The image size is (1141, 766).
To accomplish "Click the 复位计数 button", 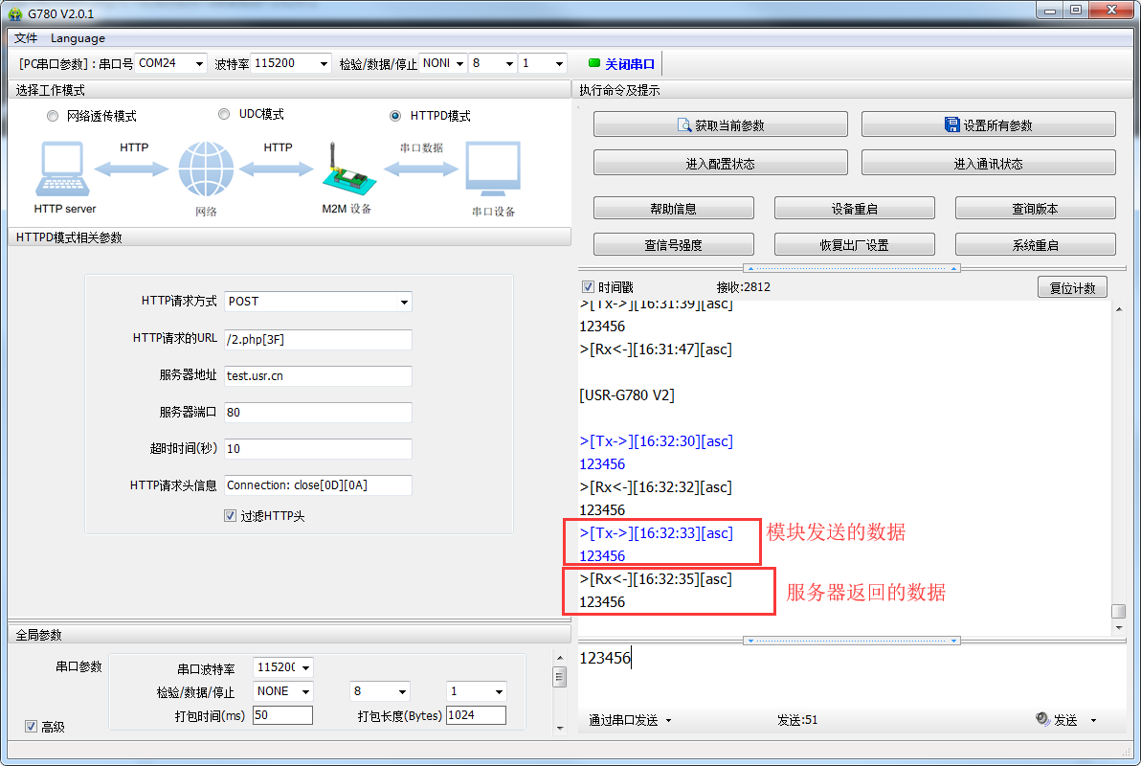I will point(1072,288).
